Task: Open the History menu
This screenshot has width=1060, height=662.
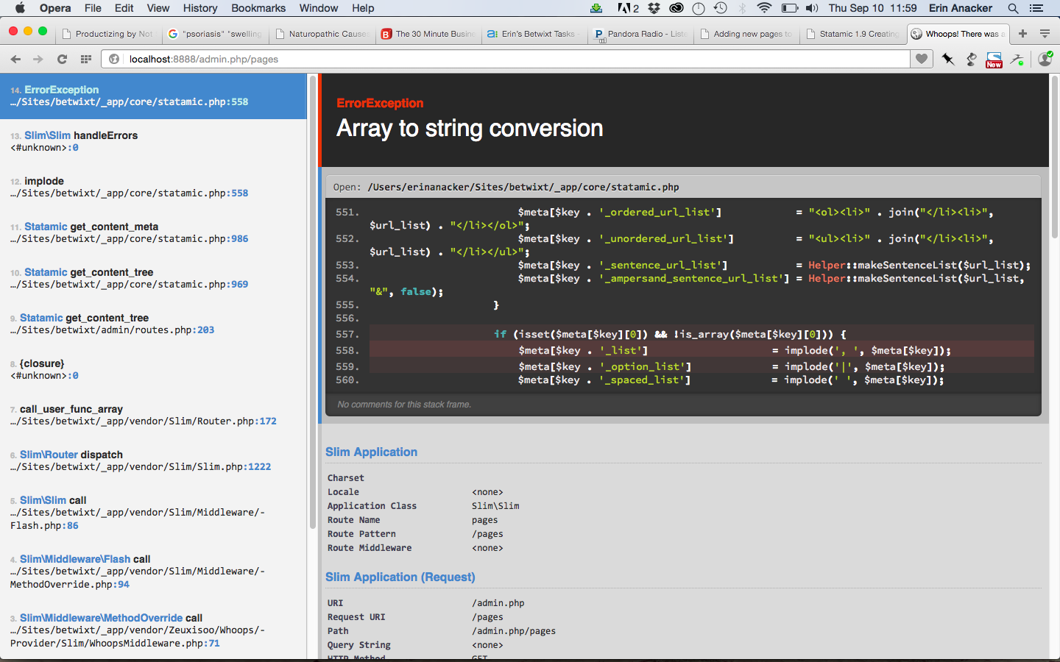Action: click(199, 8)
